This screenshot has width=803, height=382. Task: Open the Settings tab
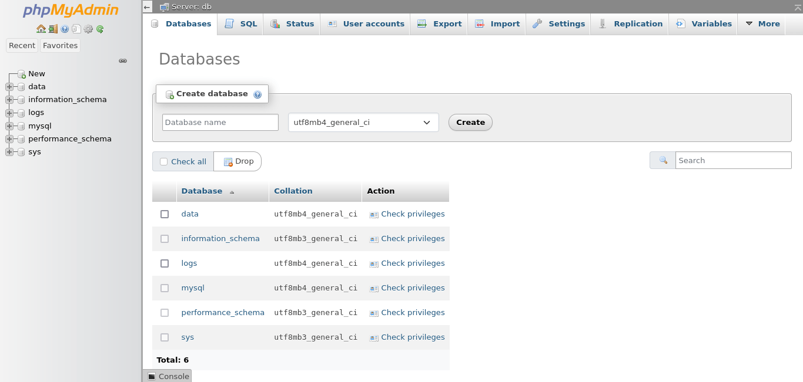point(558,24)
